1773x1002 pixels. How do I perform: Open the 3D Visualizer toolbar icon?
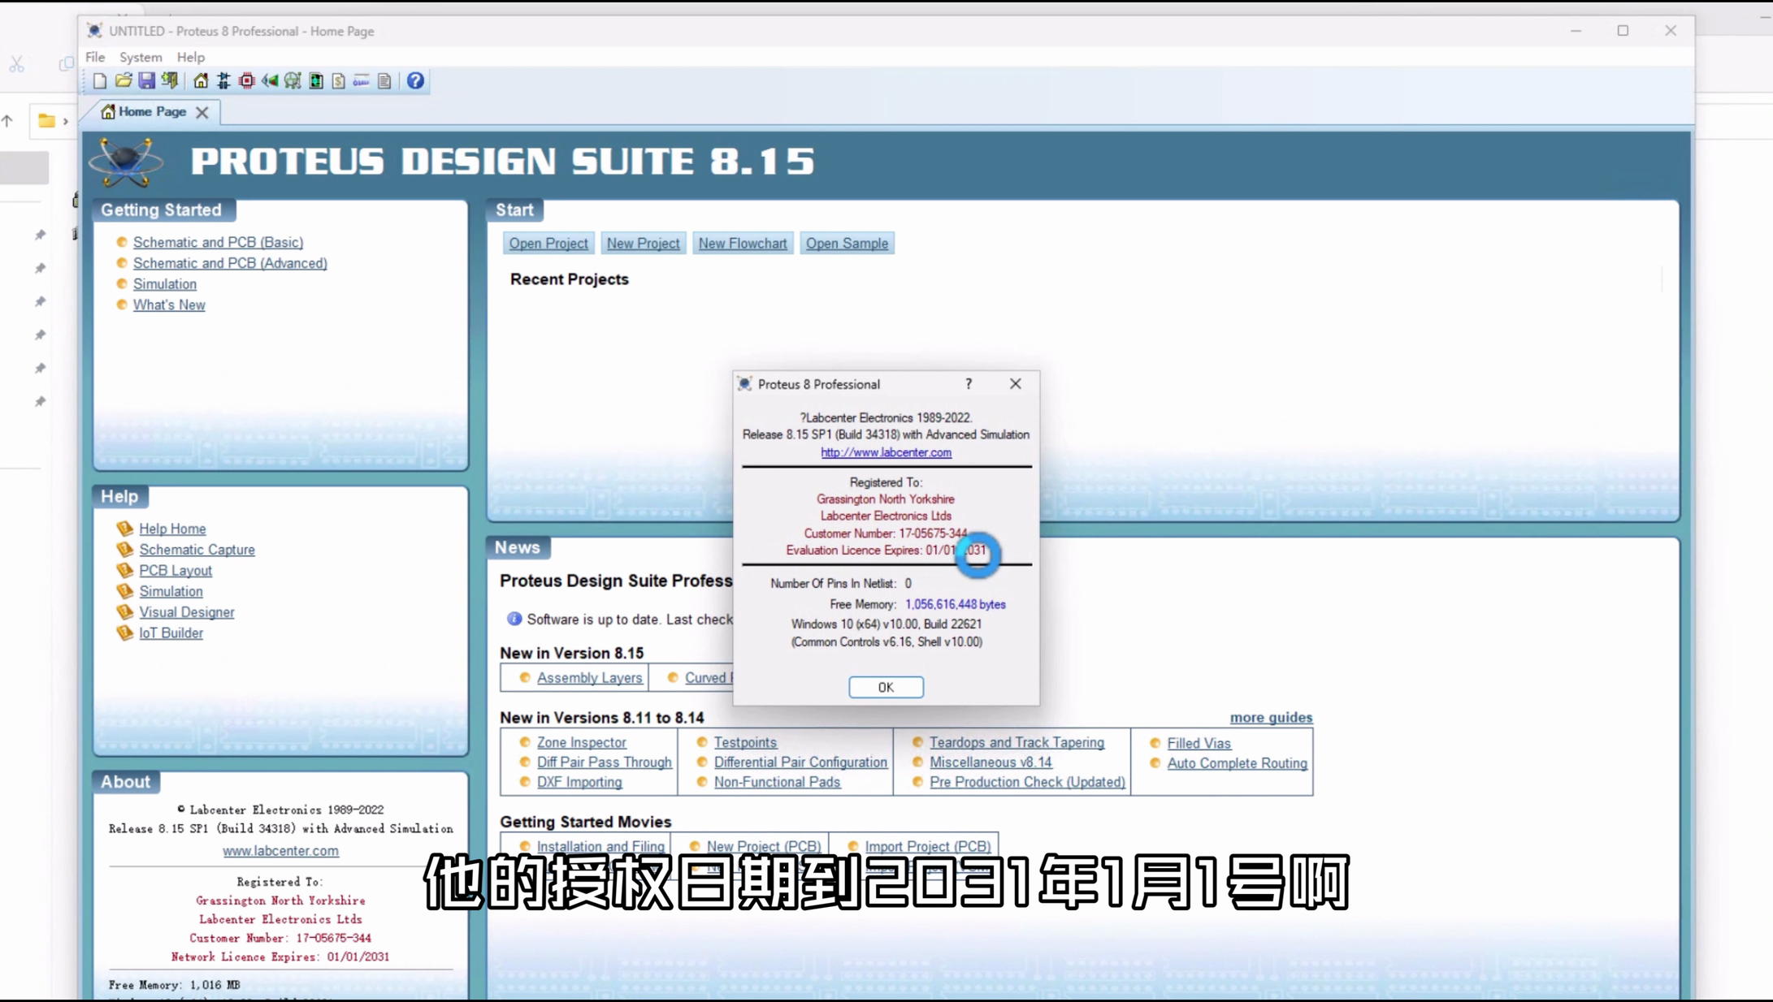(270, 81)
